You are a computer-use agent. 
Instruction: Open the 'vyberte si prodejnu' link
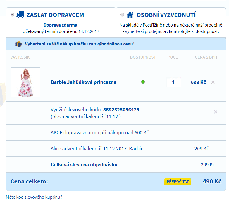pyautogui.click(x=144, y=31)
